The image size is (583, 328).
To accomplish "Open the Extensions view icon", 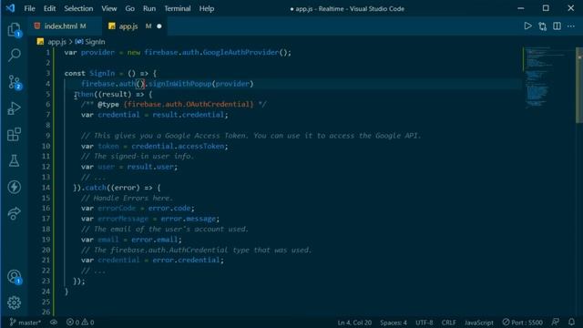I will coord(15,134).
